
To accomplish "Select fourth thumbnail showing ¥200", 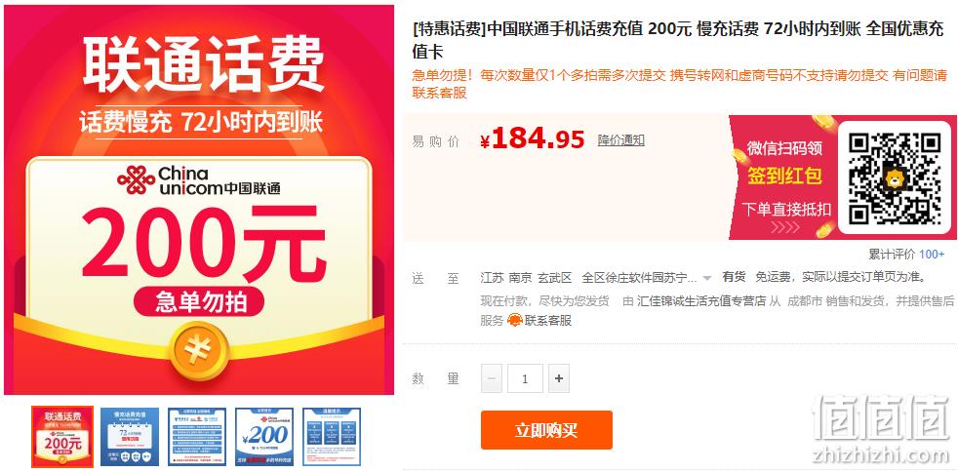I will point(264,437).
